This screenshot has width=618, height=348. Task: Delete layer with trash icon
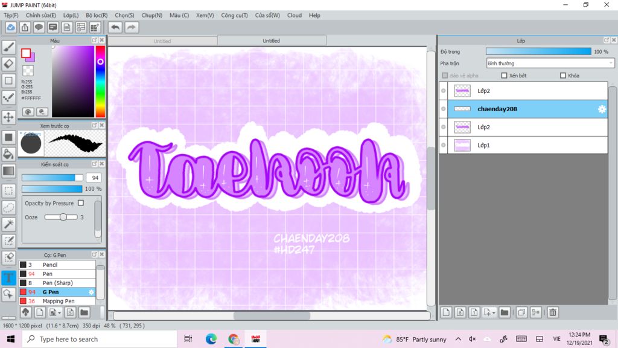click(x=553, y=312)
